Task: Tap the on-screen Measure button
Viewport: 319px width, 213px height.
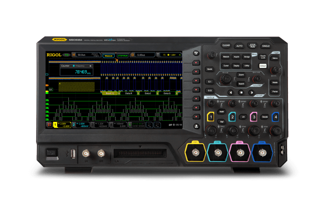Action: click(x=108, y=55)
